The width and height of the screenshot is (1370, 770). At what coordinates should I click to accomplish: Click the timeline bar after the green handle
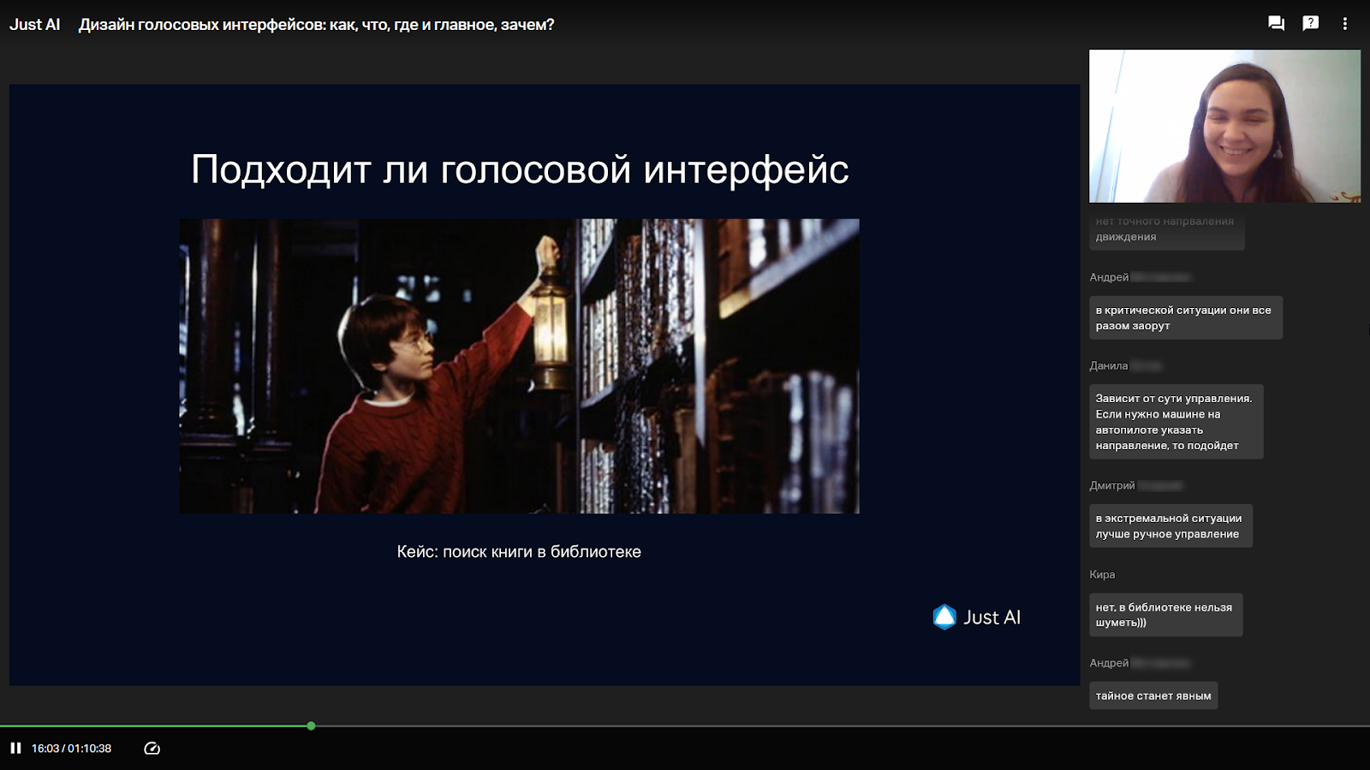843,726
